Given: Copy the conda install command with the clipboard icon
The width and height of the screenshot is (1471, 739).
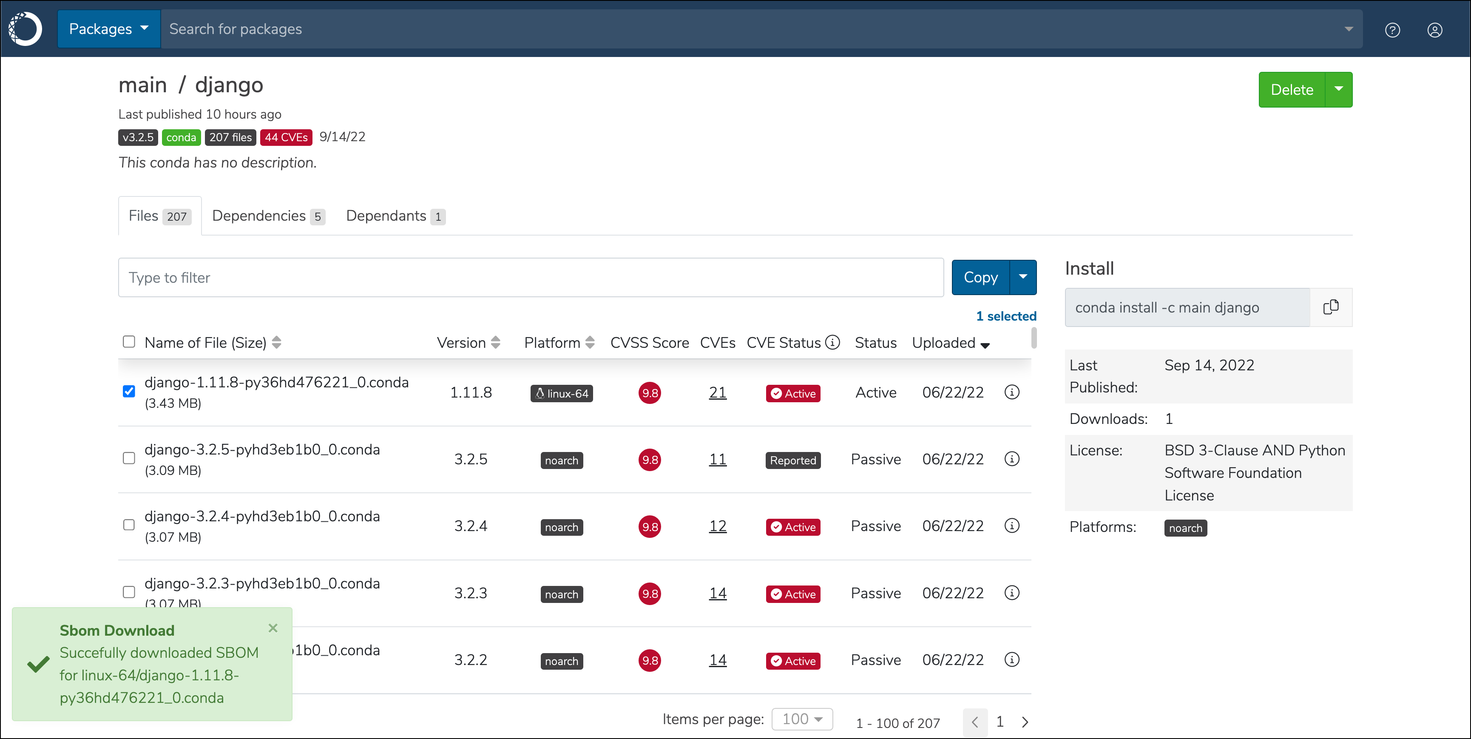Looking at the screenshot, I should 1331,307.
